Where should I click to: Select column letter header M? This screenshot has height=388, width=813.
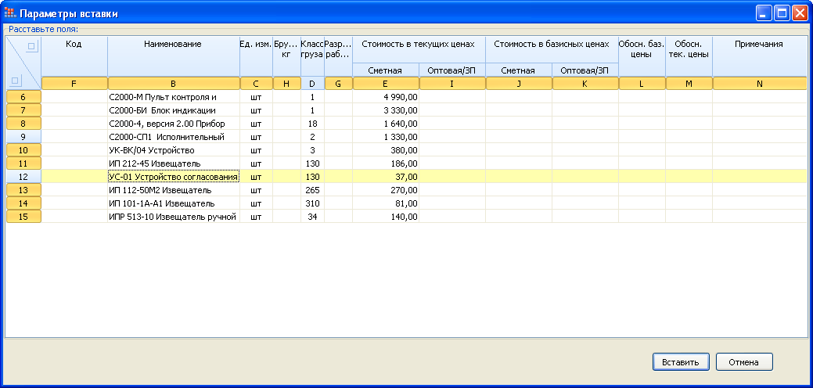point(689,84)
